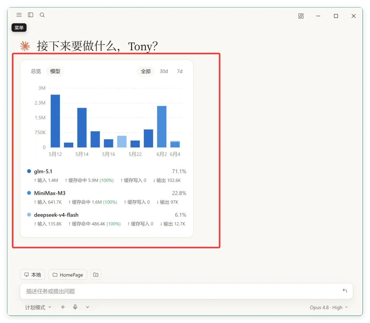Select the 7d time range
The width and height of the screenshot is (370, 323).
(180, 71)
